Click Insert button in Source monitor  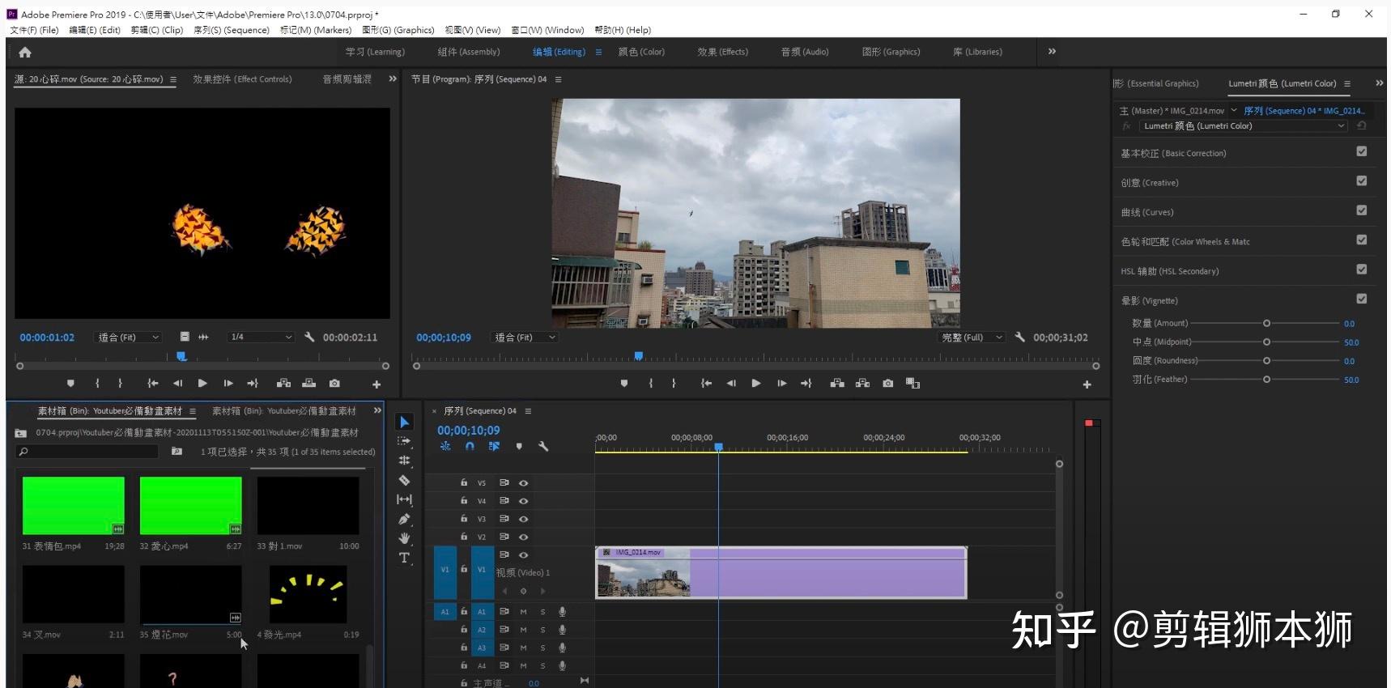(x=283, y=384)
